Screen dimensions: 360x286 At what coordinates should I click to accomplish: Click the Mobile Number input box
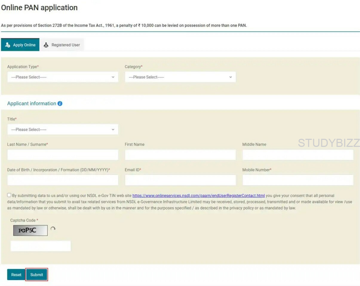pyautogui.click(x=298, y=180)
